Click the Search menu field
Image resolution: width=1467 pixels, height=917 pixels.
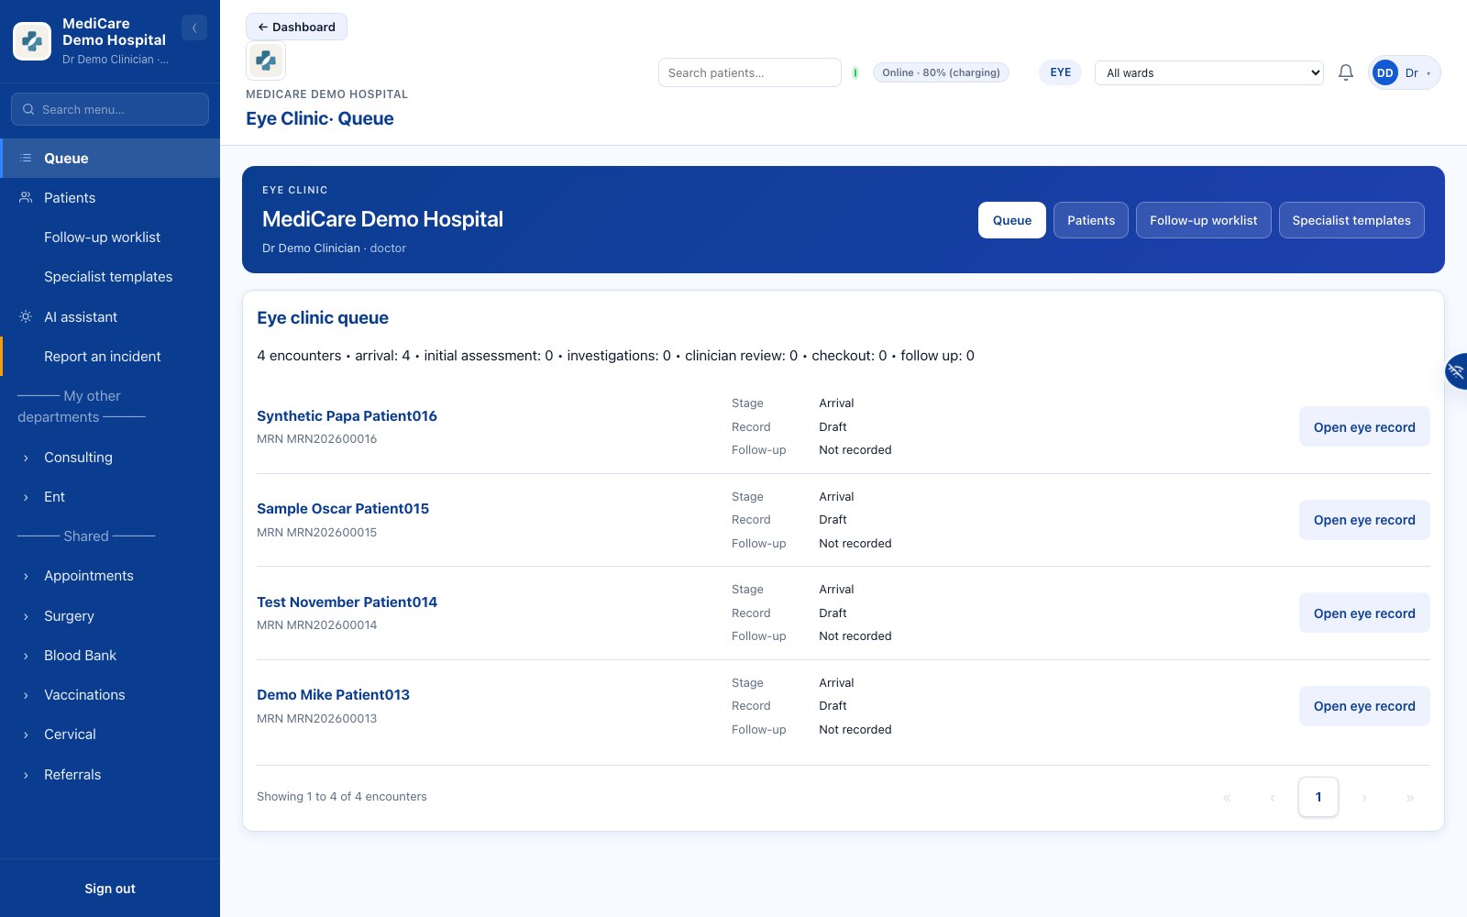(x=110, y=109)
